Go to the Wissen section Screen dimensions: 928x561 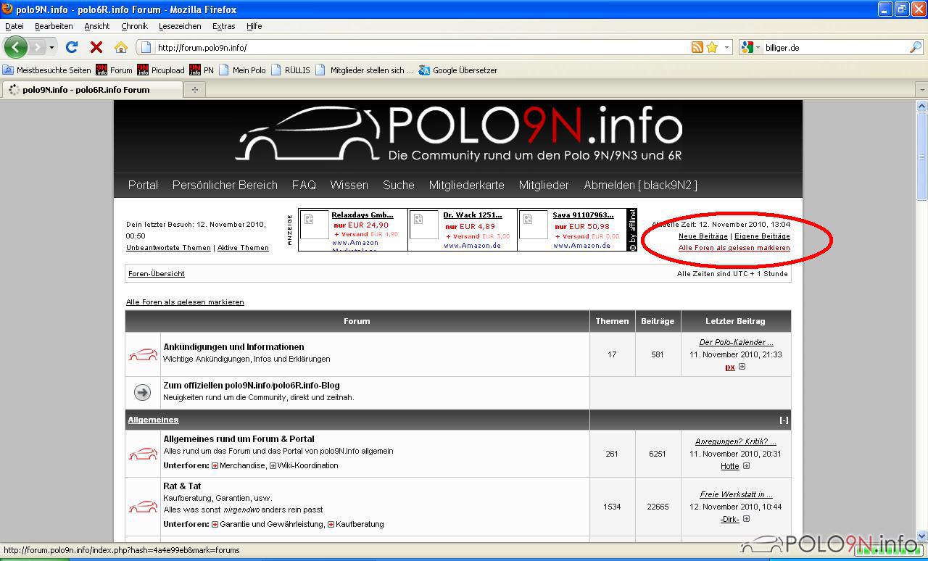pyautogui.click(x=349, y=185)
